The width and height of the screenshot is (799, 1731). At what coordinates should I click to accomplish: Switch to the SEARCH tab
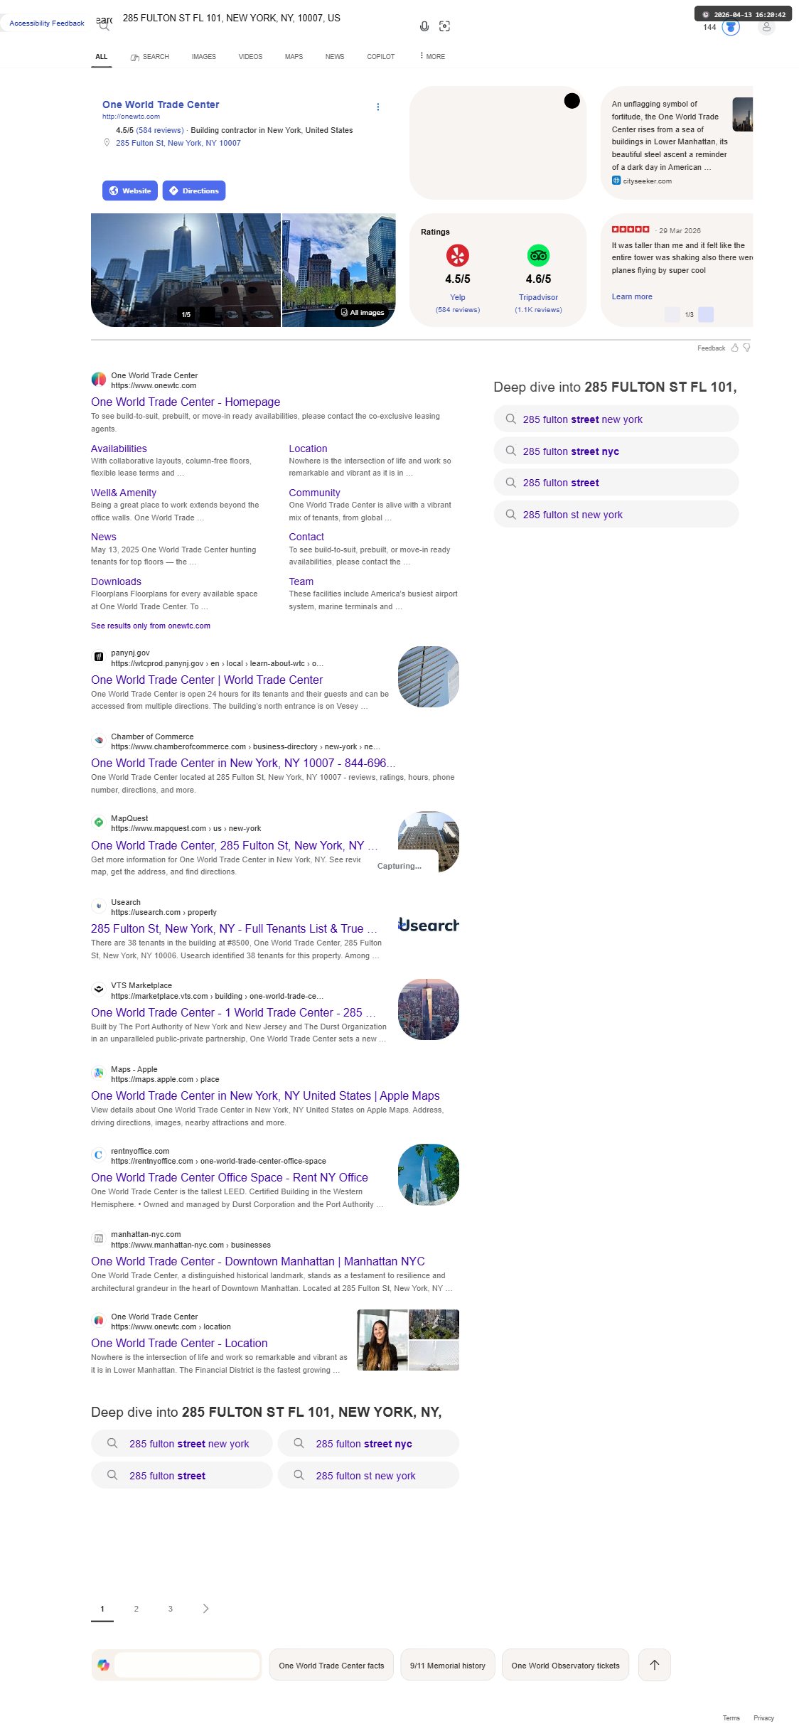(x=150, y=57)
